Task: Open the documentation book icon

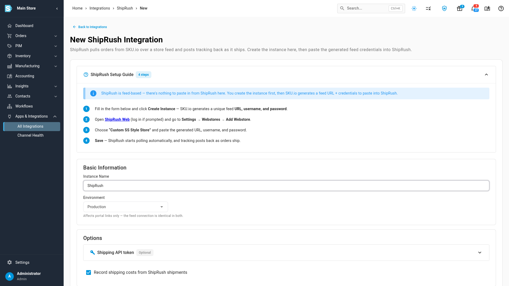Action: click(x=487, y=8)
